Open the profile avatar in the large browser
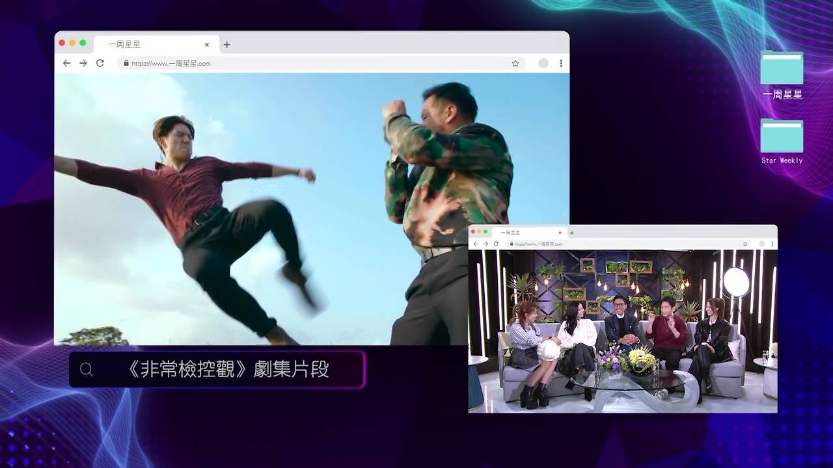 pyautogui.click(x=543, y=63)
